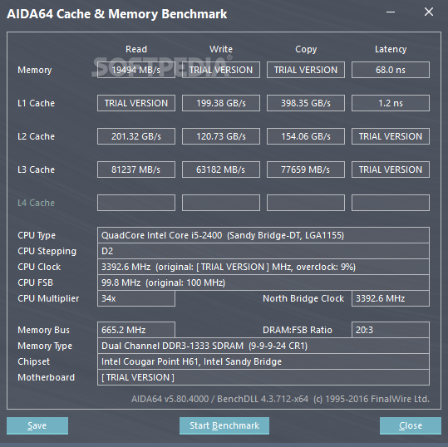Click the DRAM:FSB Ratio label

298,330
